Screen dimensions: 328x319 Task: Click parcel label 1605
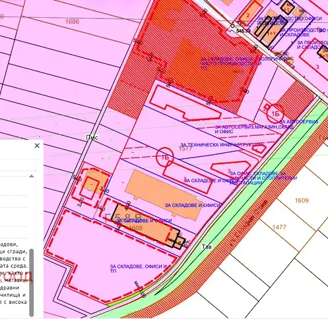pos(136,228)
